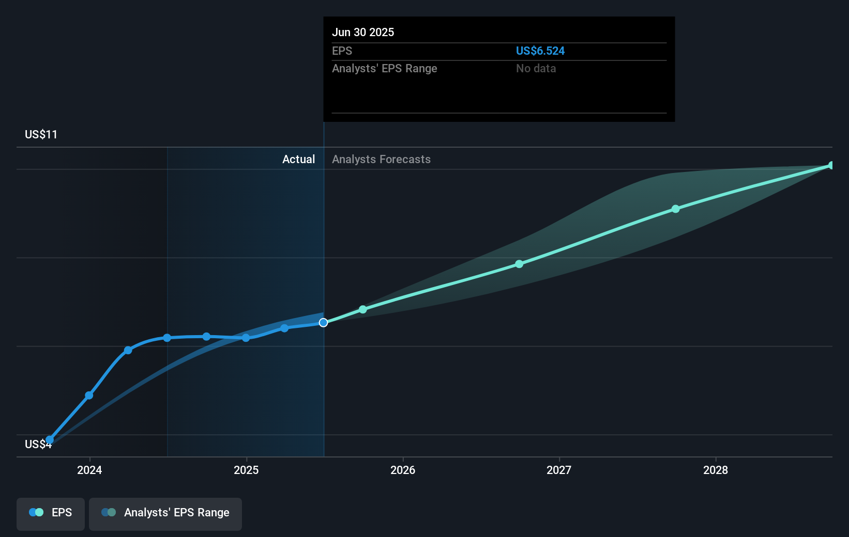The width and height of the screenshot is (849, 537).
Task: Select the final 2028 forecast marker
Action: click(x=831, y=165)
